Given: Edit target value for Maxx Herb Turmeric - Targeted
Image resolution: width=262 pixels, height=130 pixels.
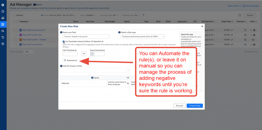Looking at the screenshot, I should coord(232,40).
